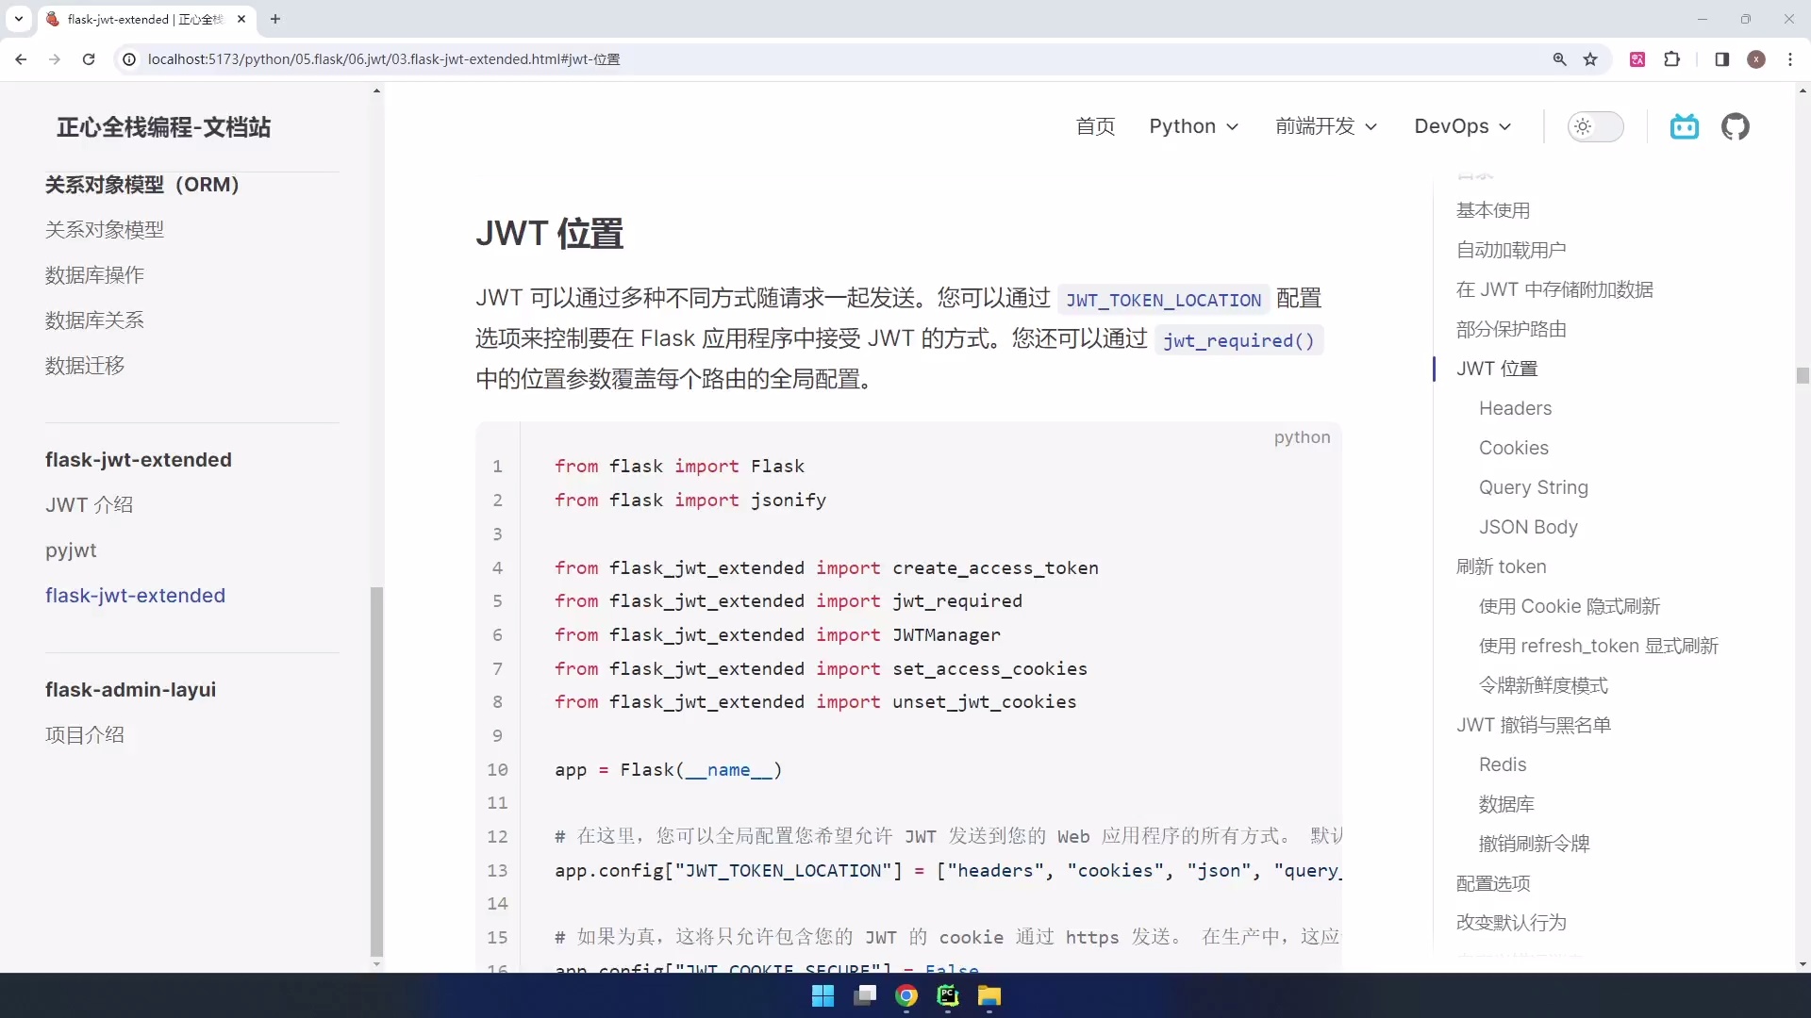Switch the site to dark theme

click(x=1596, y=126)
